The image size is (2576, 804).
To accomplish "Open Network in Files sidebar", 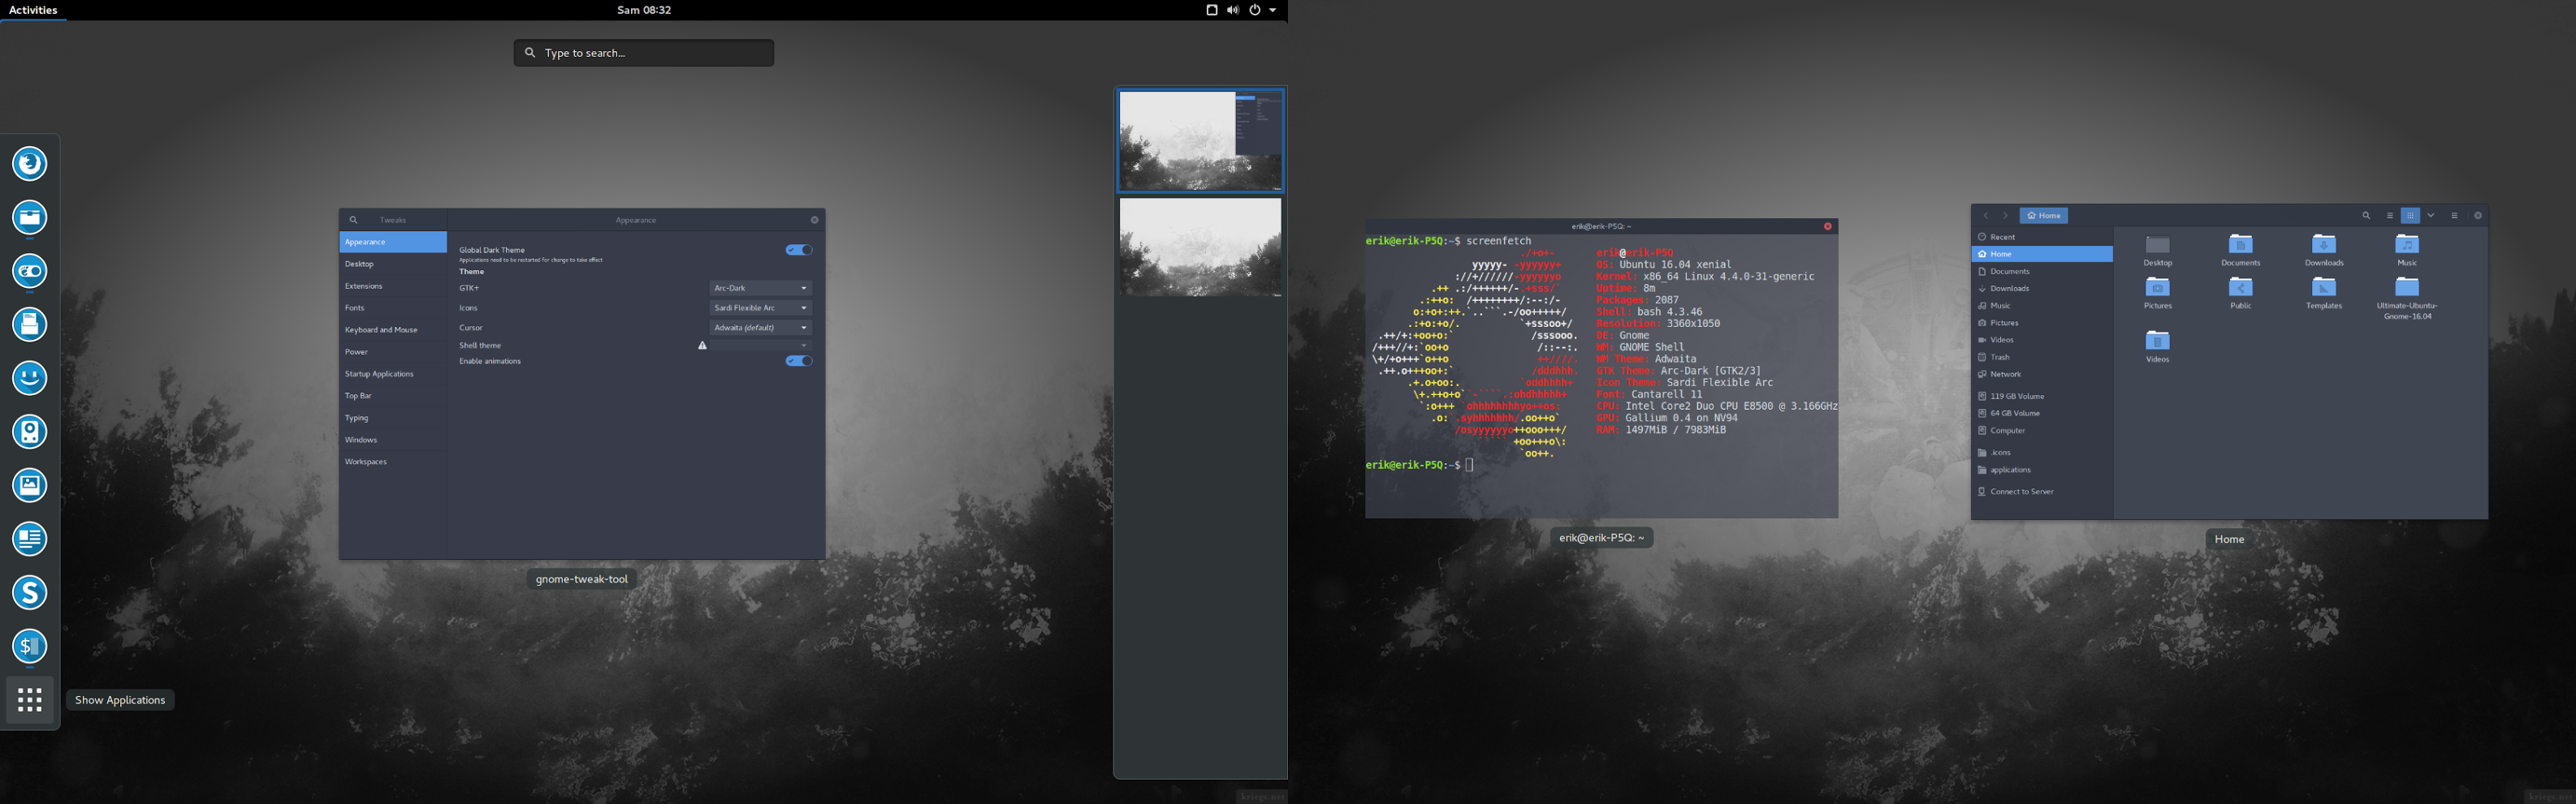I will click(2042, 373).
